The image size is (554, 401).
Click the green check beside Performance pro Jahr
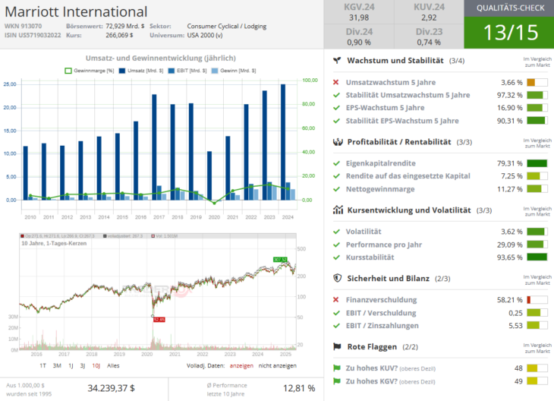336,245
